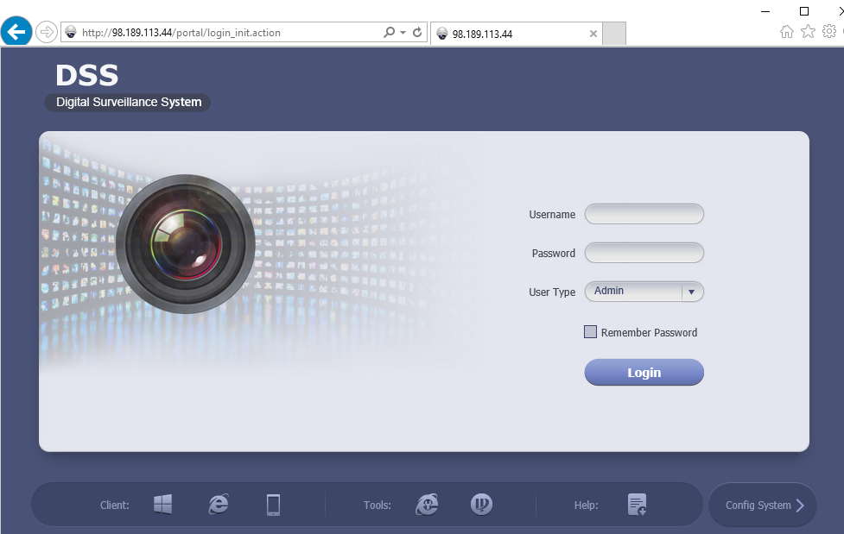This screenshot has width=844, height=534.
Task: Open Favorites with the star icon
Action: coord(808,32)
